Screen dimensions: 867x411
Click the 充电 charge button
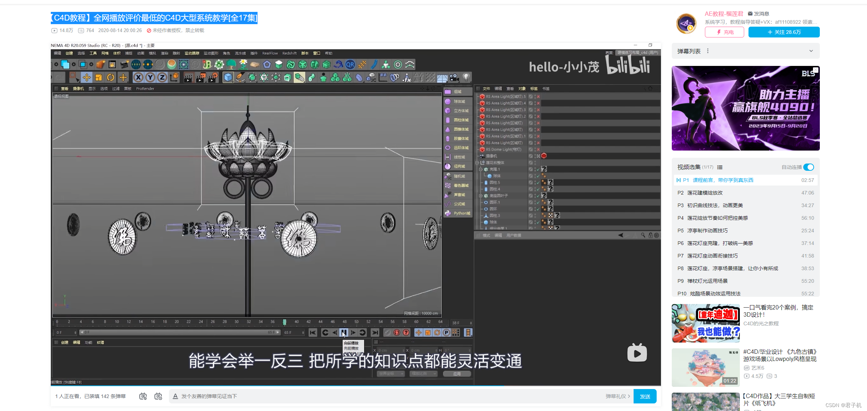click(x=724, y=32)
